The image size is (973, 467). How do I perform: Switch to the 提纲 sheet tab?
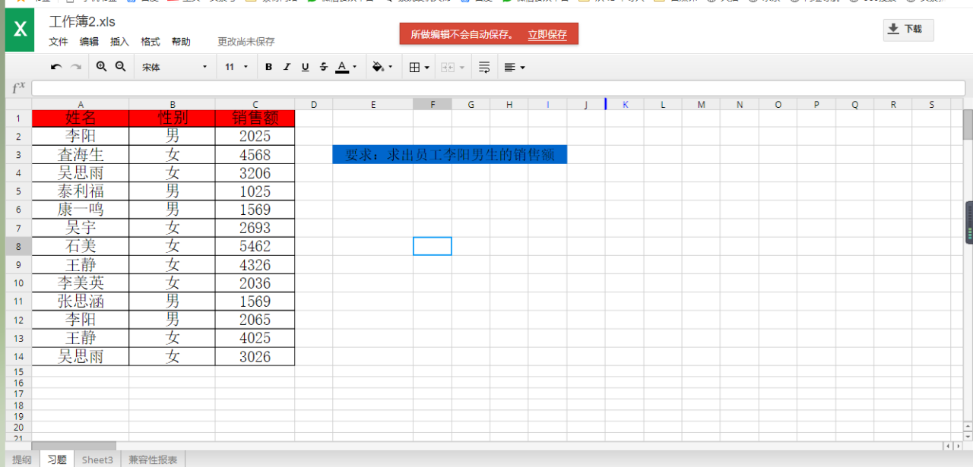coord(22,459)
